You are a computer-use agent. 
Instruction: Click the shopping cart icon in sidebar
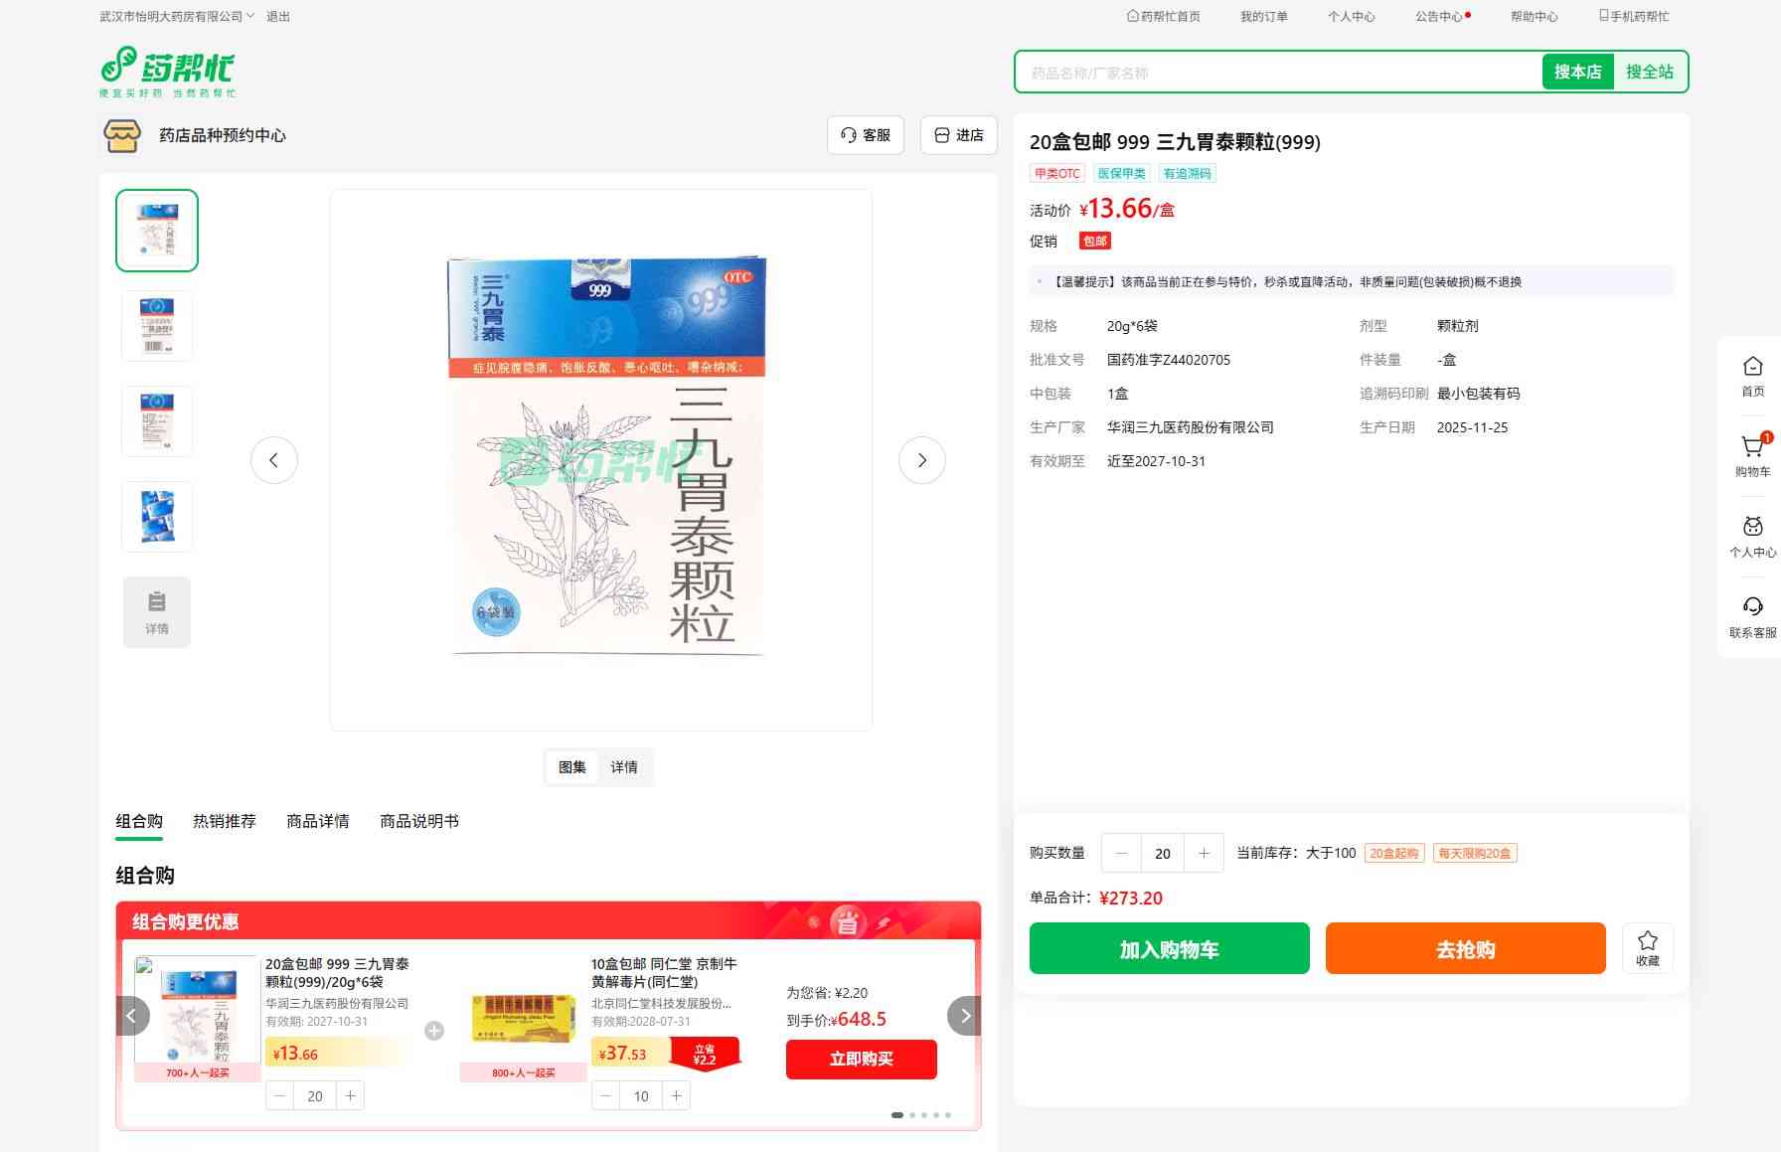coord(1752,448)
